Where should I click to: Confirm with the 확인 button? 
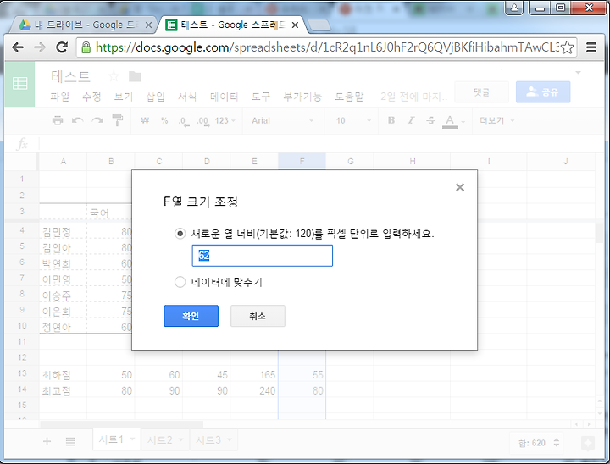pos(191,316)
